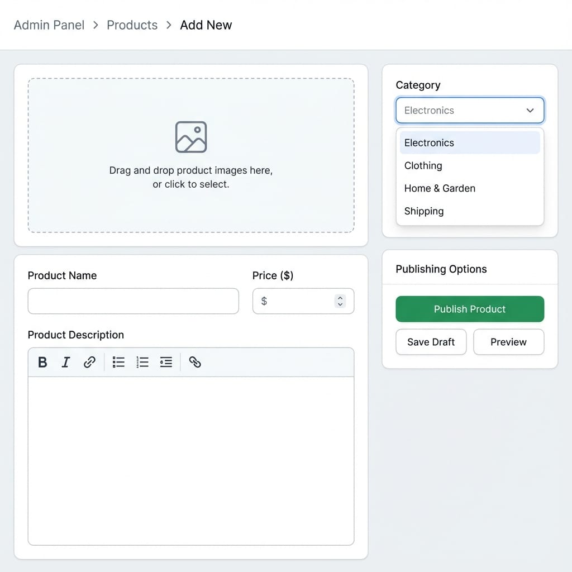Go to Admin Panel breadcrumb

(x=49, y=25)
